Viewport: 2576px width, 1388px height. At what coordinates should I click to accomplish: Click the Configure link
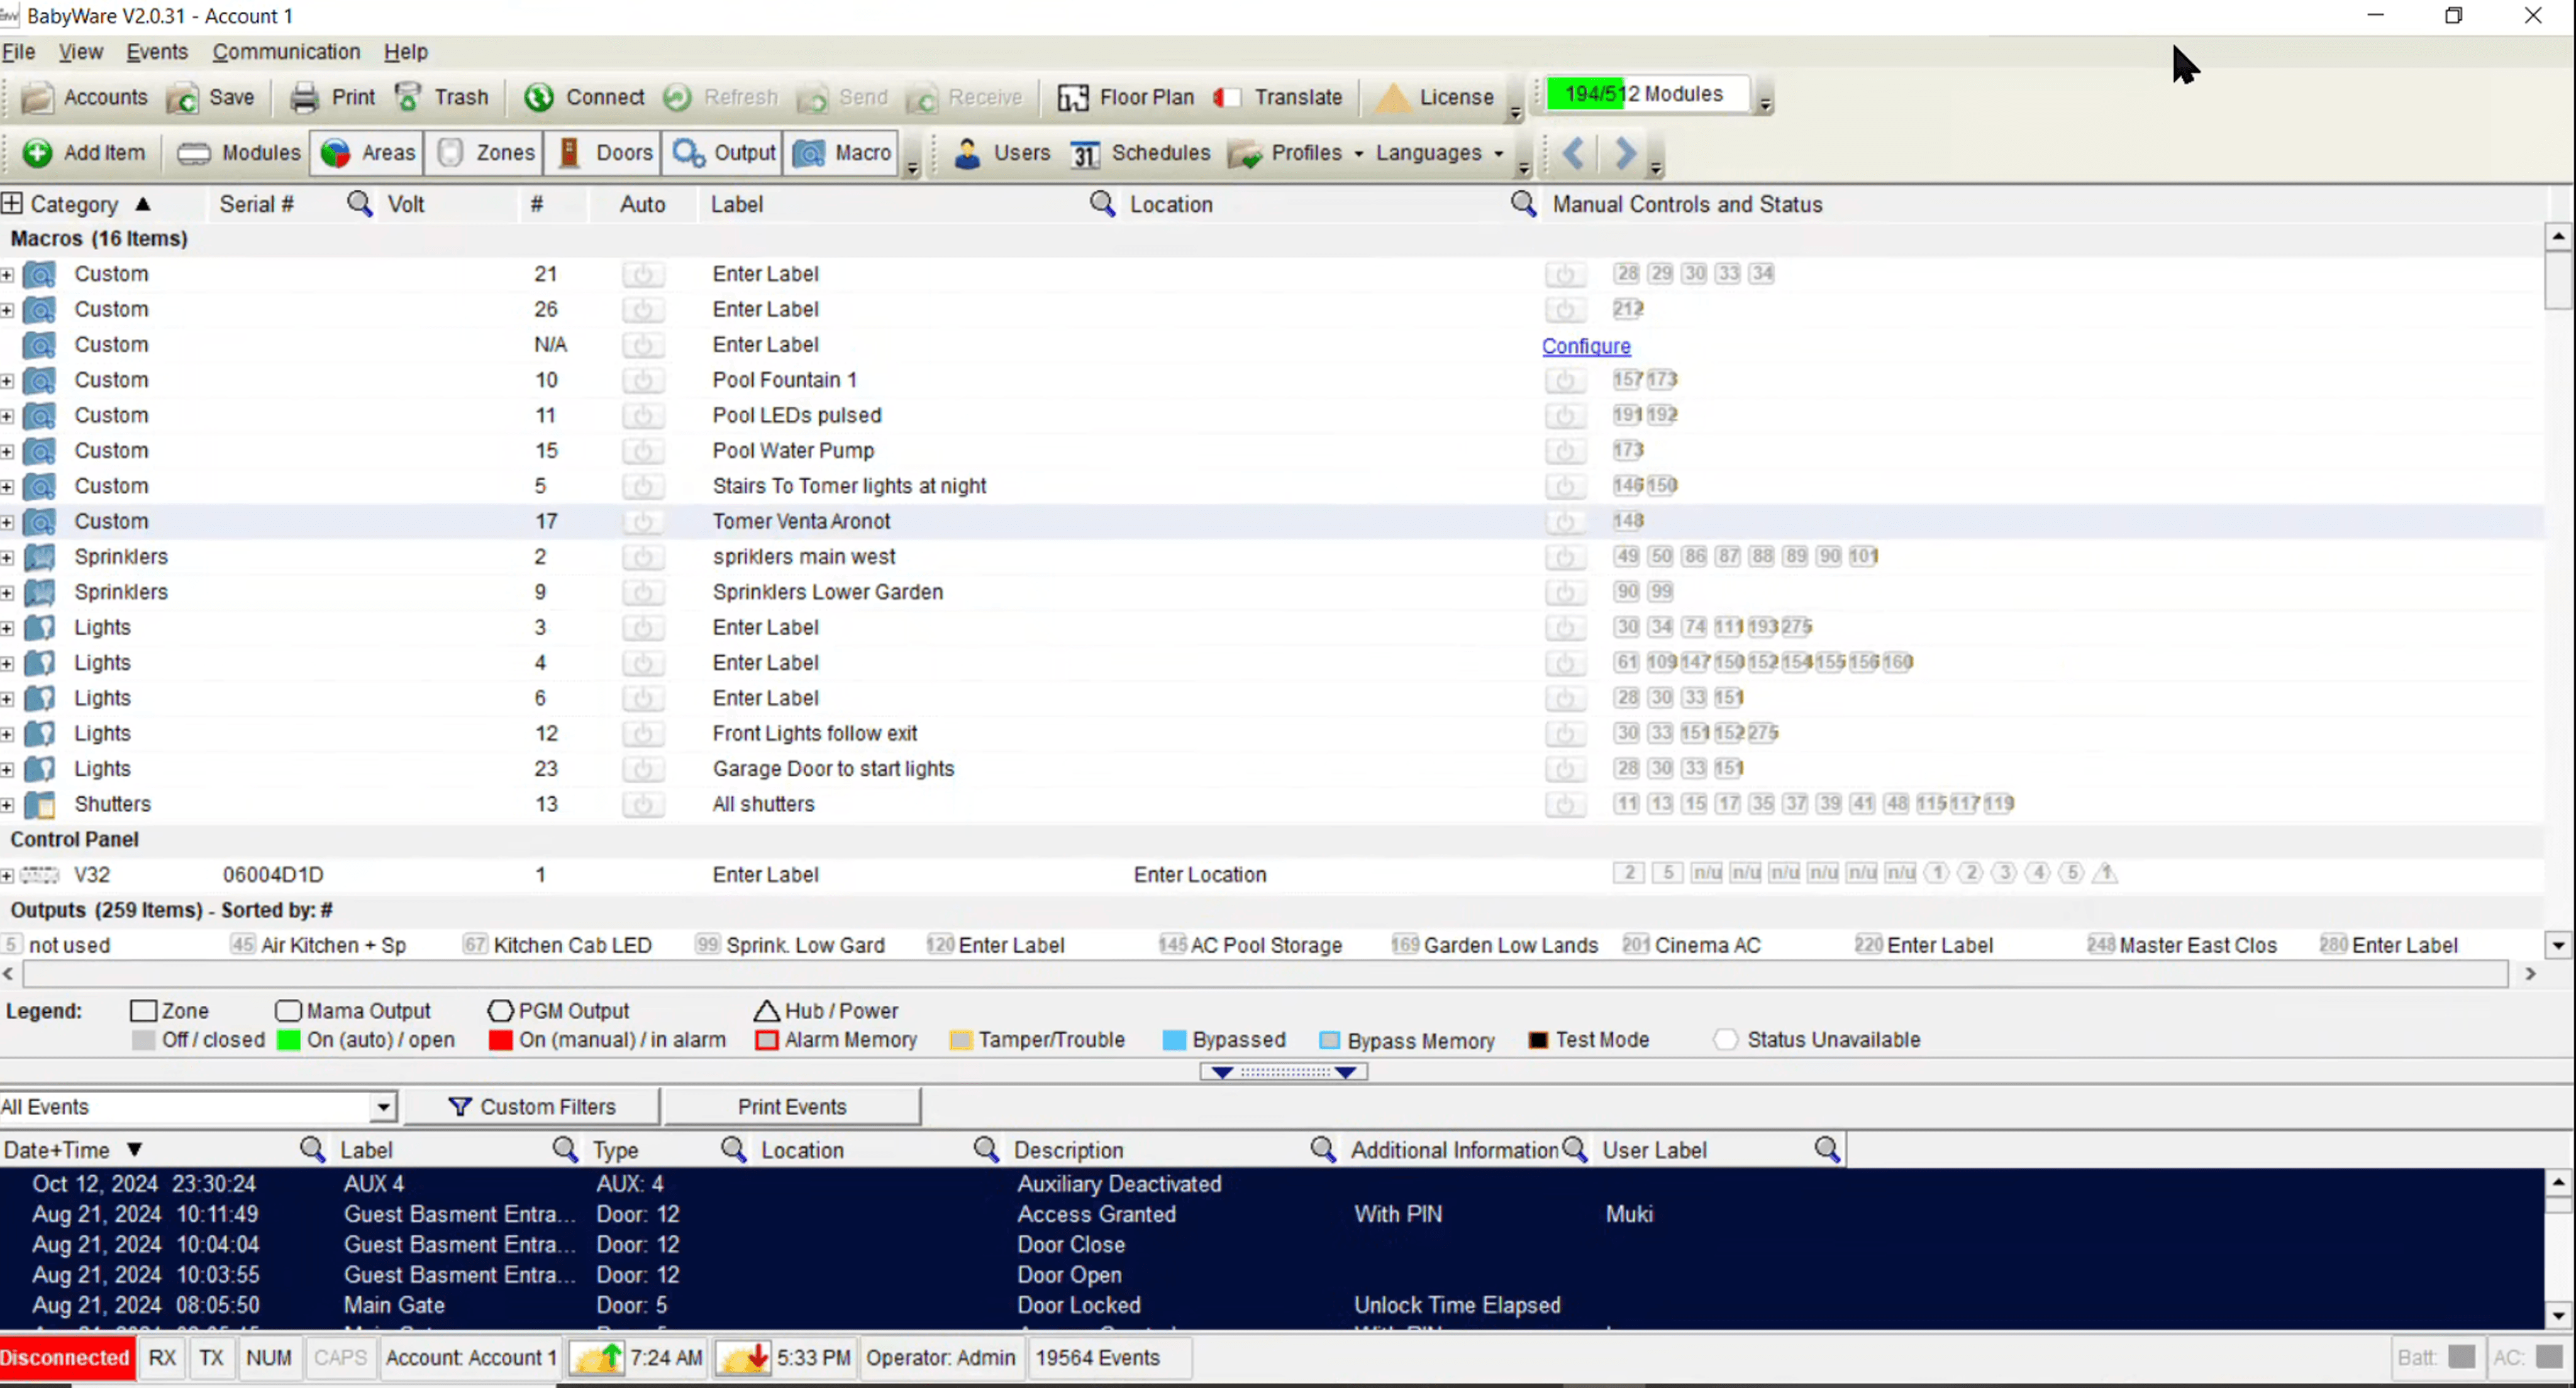coord(1586,346)
